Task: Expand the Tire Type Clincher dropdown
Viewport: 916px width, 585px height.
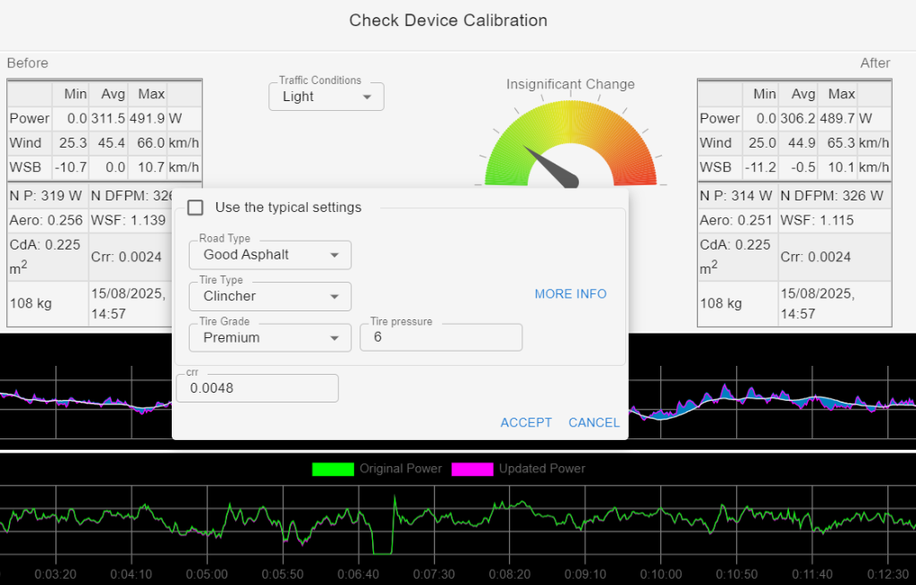Action: coord(270,296)
